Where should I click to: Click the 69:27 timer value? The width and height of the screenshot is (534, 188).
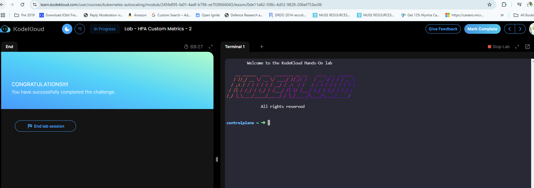197,47
